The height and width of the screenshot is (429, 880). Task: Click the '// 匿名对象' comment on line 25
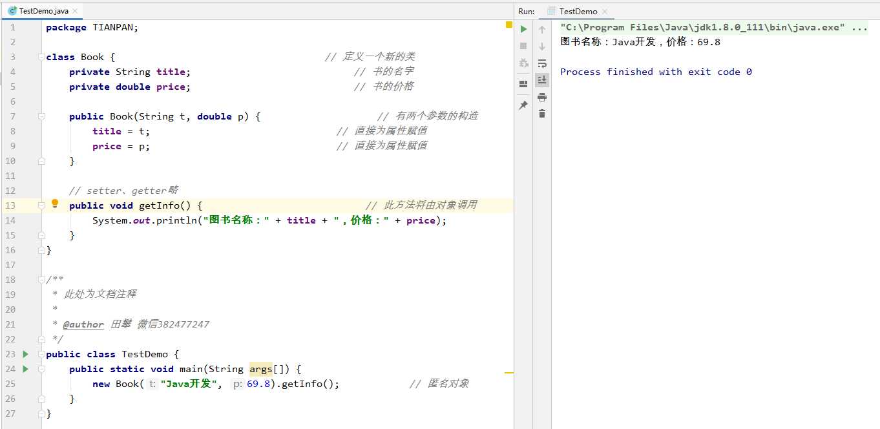(439, 384)
